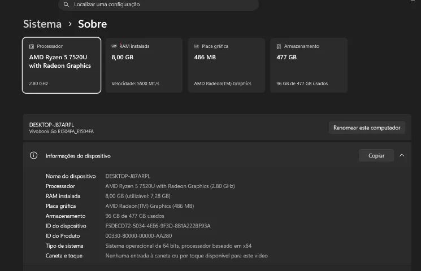
Task: Select the RAM instalada card
Action: [144, 65]
